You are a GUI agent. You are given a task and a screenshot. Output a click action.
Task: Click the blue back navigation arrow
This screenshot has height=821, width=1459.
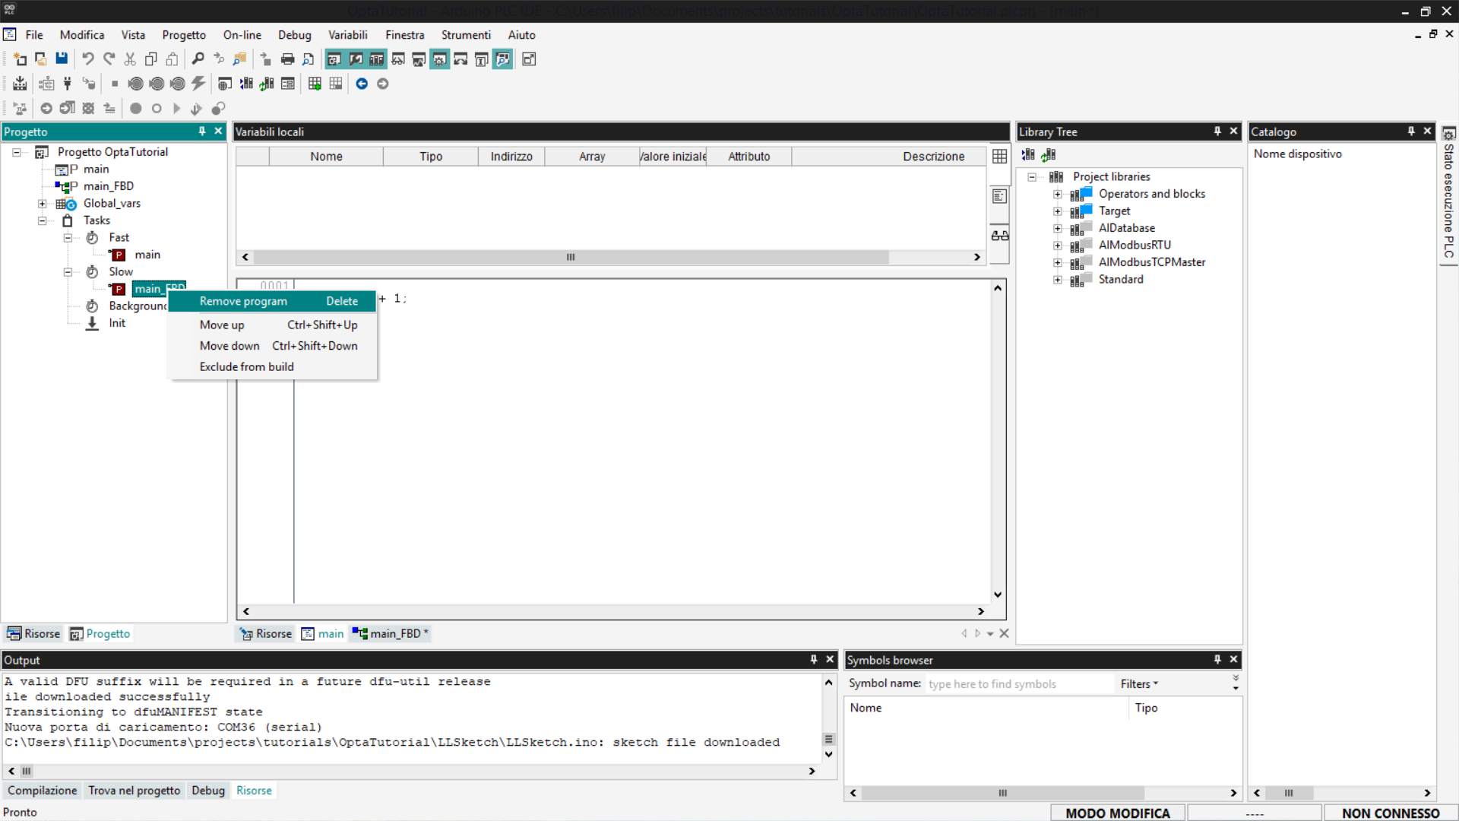[362, 84]
